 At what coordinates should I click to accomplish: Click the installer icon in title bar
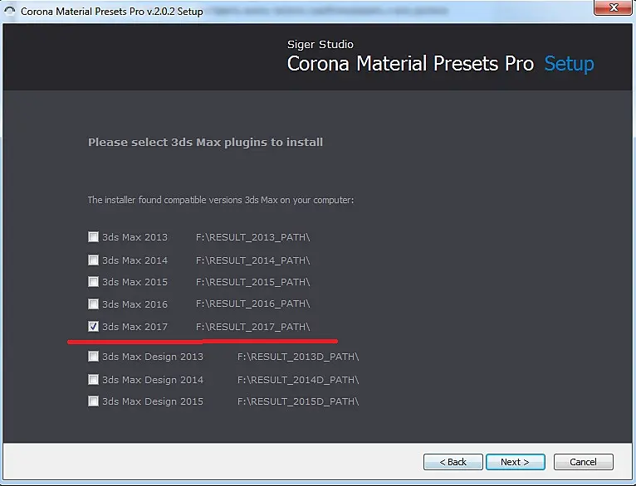pos(9,11)
